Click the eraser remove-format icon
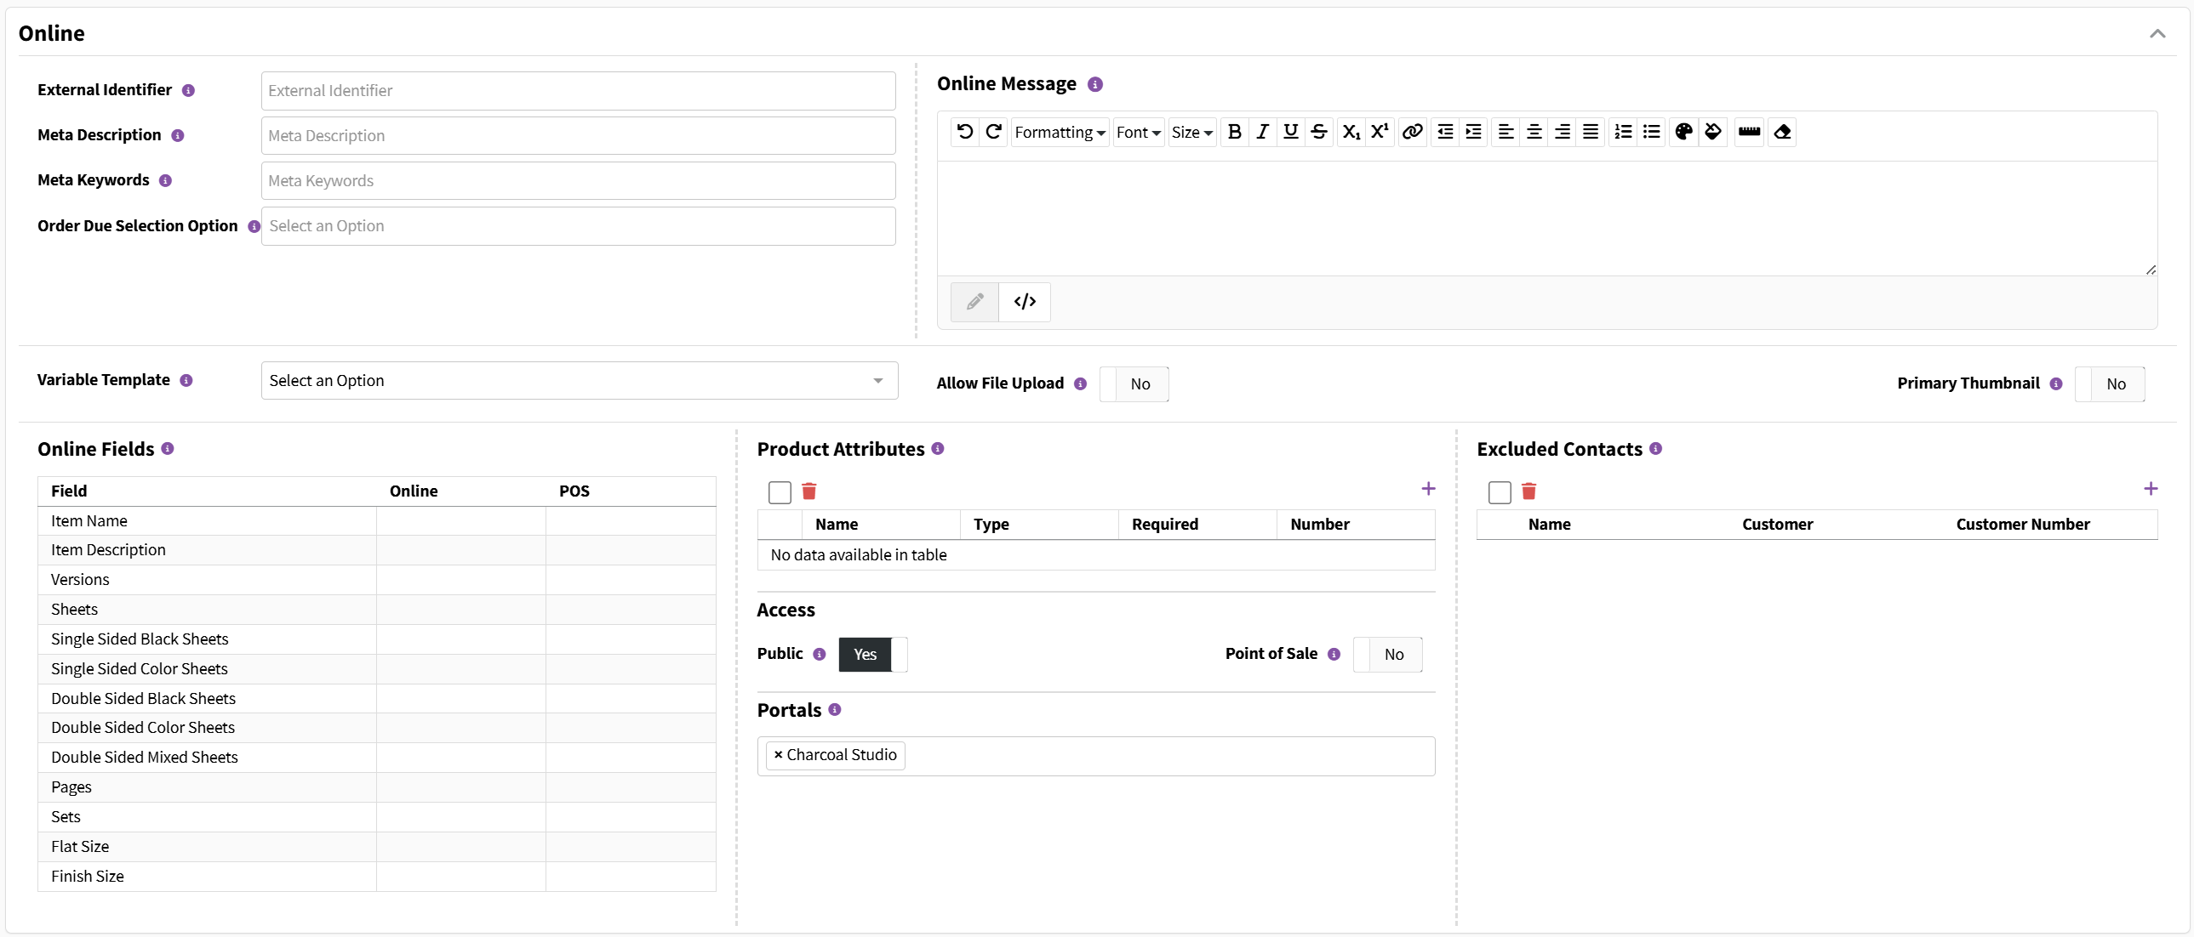Viewport: 2194px width, 937px height. coord(1782,132)
